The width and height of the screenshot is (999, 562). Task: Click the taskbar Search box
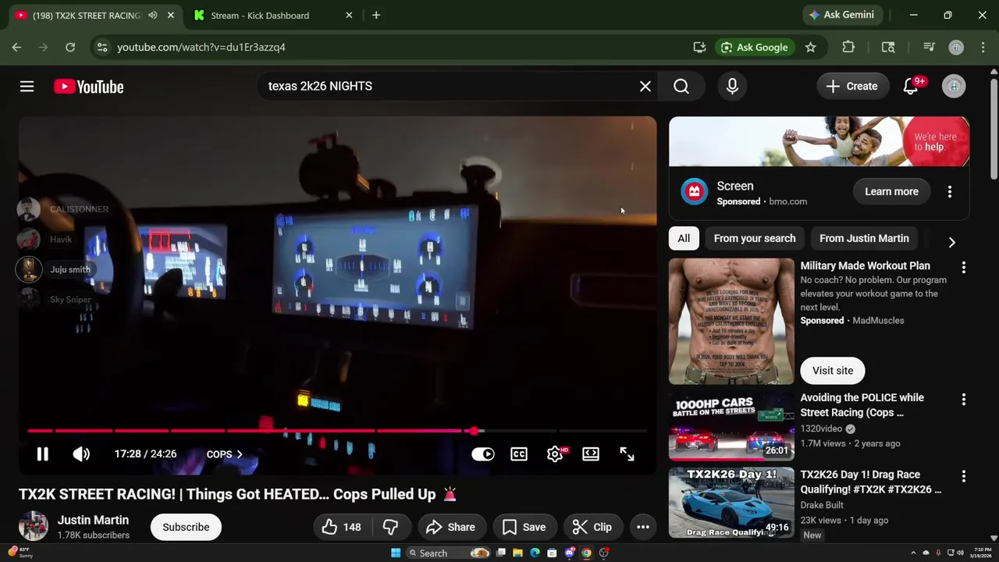pyautogui.click(x=448, y=553)
